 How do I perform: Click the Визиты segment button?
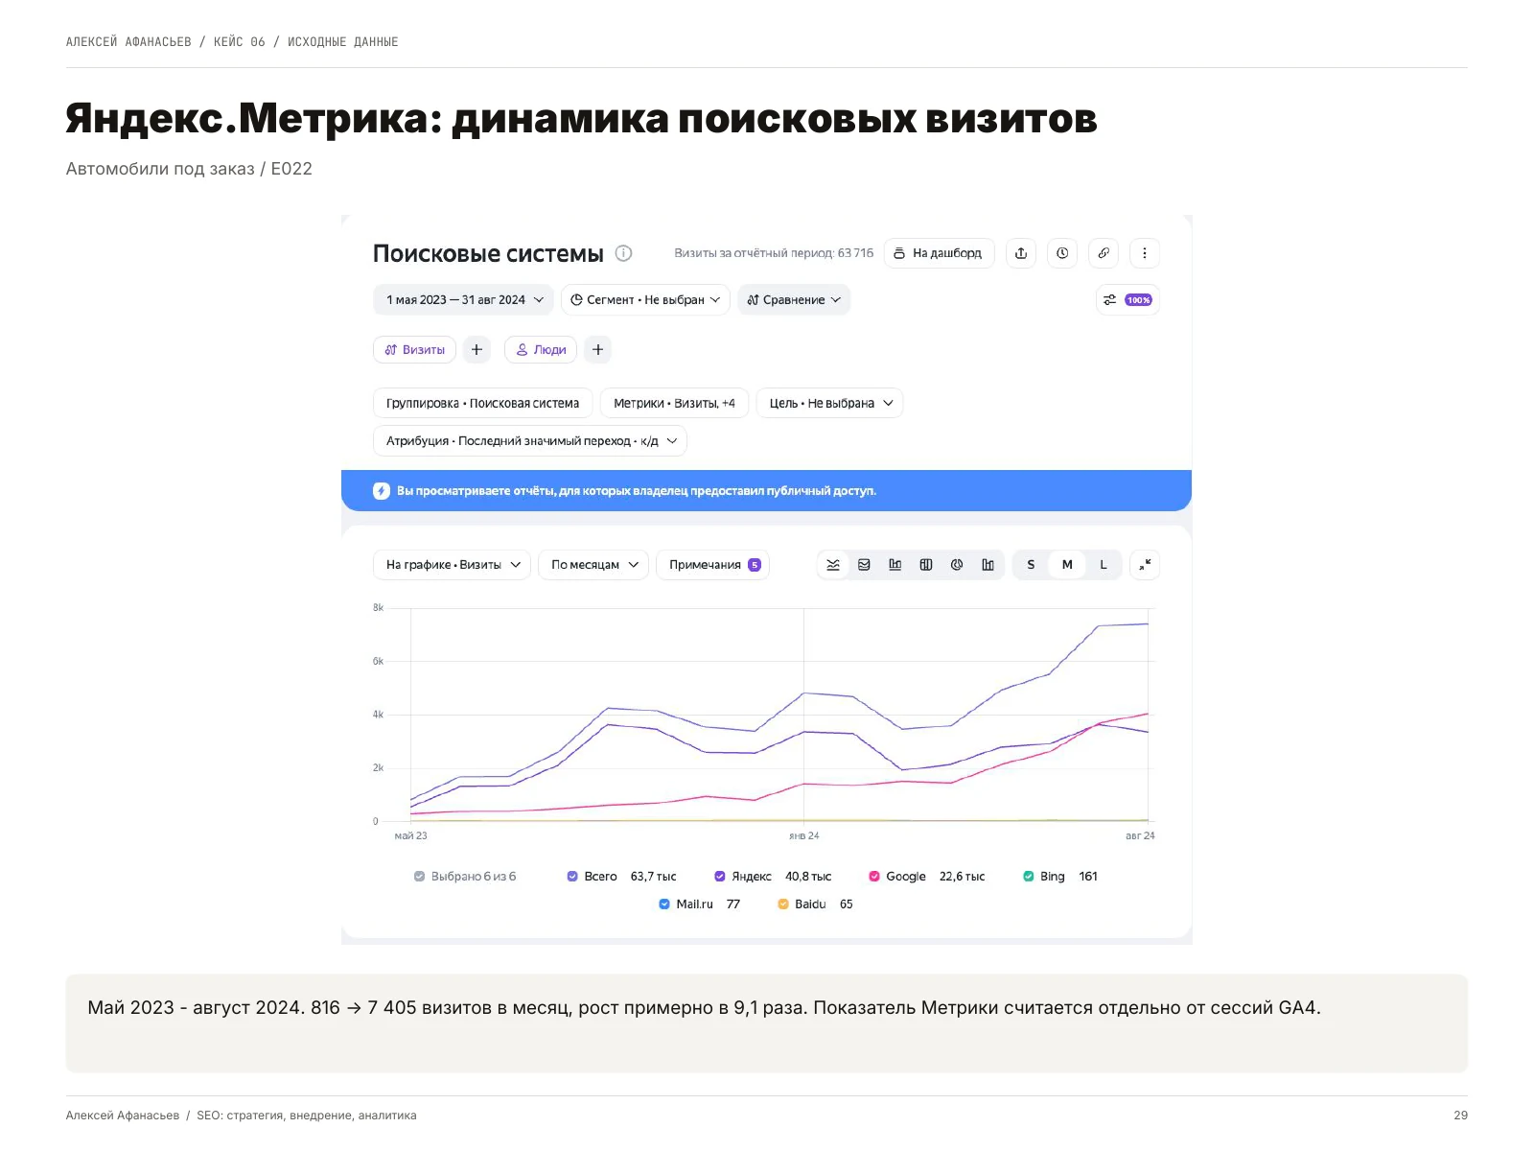pyautogui.click(x=414, y=350)
